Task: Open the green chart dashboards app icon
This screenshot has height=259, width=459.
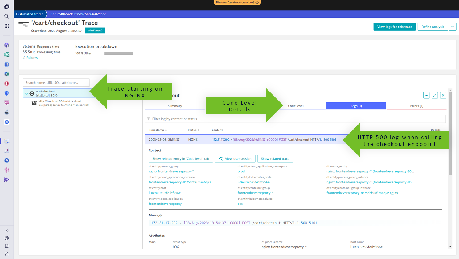Action: (6, 55)
